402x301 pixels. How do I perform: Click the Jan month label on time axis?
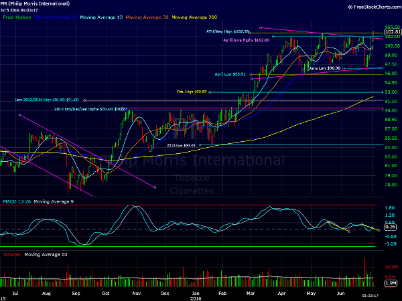[x=196, y=294]
